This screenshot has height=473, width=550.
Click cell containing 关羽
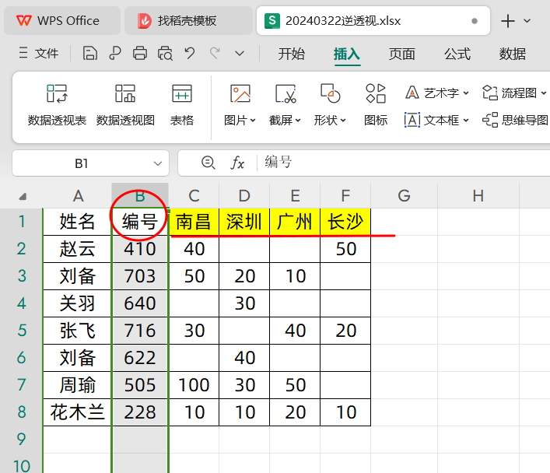(x=78, y=303)
